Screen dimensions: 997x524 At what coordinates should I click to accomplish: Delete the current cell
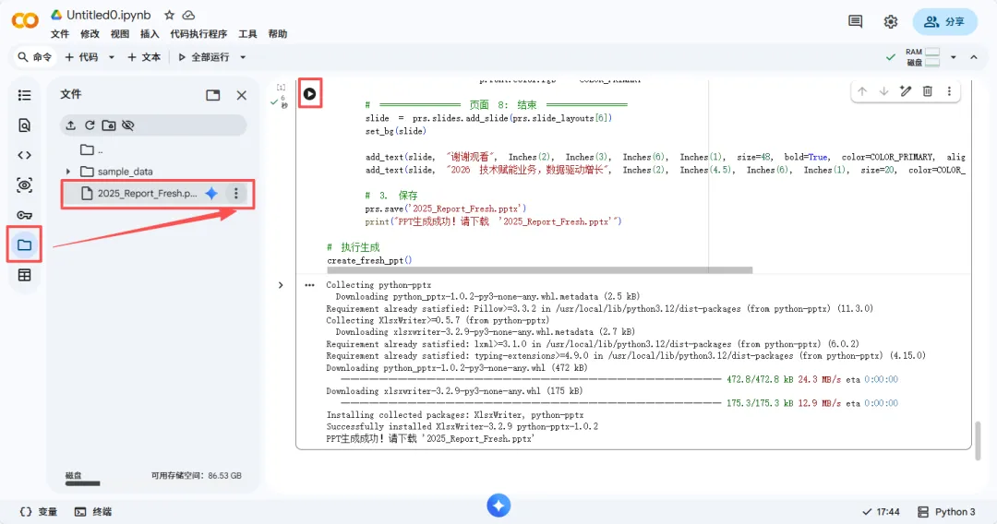(x=928, y=91)
